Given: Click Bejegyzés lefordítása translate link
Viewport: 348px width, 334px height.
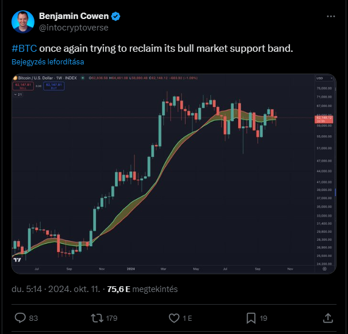Looking at the screenshot, I should pos(48,62).
